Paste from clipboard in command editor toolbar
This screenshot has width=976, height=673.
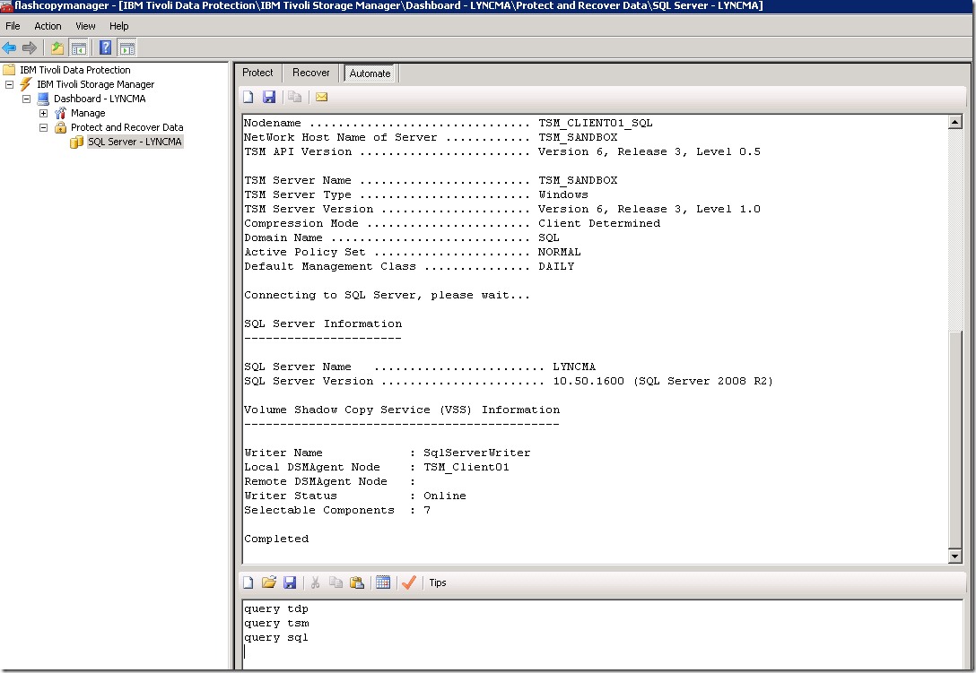(357, 582)
